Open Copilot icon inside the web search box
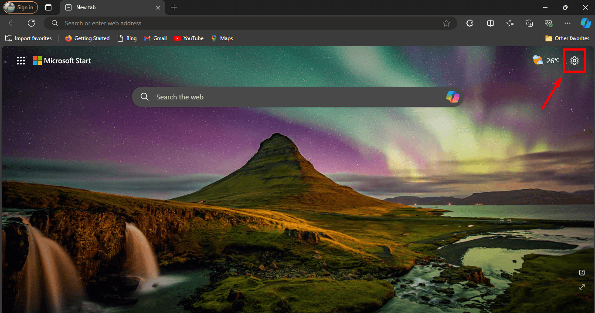Screen dimensions: 595x313 [x=453, y=97]
